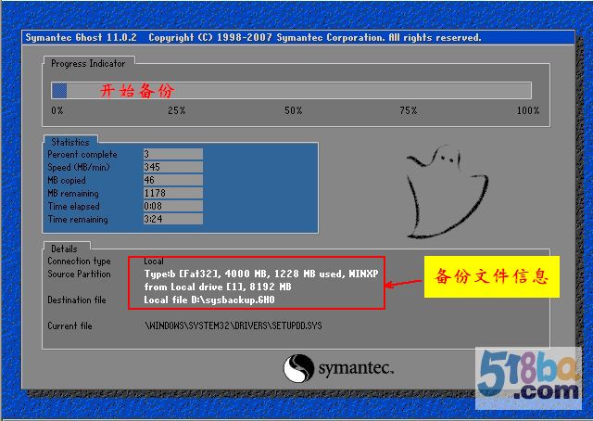This screenshot has height=421, width=593.
Task: Click the 75% progress scale mark
Action: coord(409,110)
